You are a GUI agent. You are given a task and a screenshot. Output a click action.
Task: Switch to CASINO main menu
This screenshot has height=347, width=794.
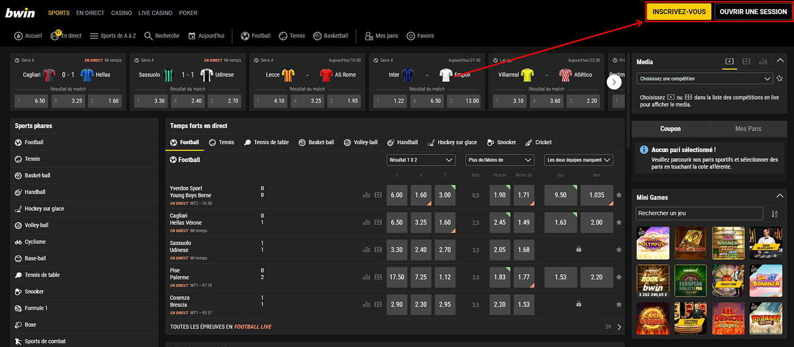(121, 13)
